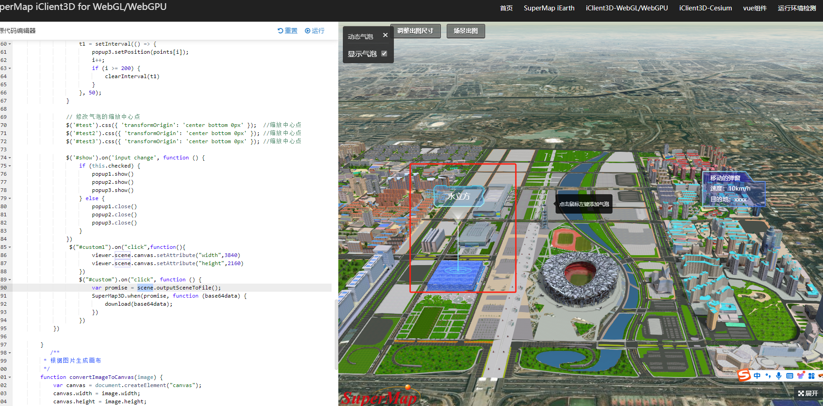Click 'SuperMap3D.when(promise' code line
823x406 pixels.
[169, 296]
